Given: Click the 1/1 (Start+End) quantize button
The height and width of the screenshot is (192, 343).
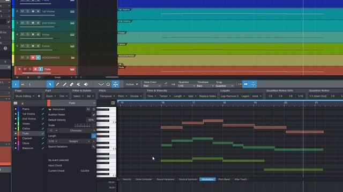Looking at the screenshot, I should [318, 96].
